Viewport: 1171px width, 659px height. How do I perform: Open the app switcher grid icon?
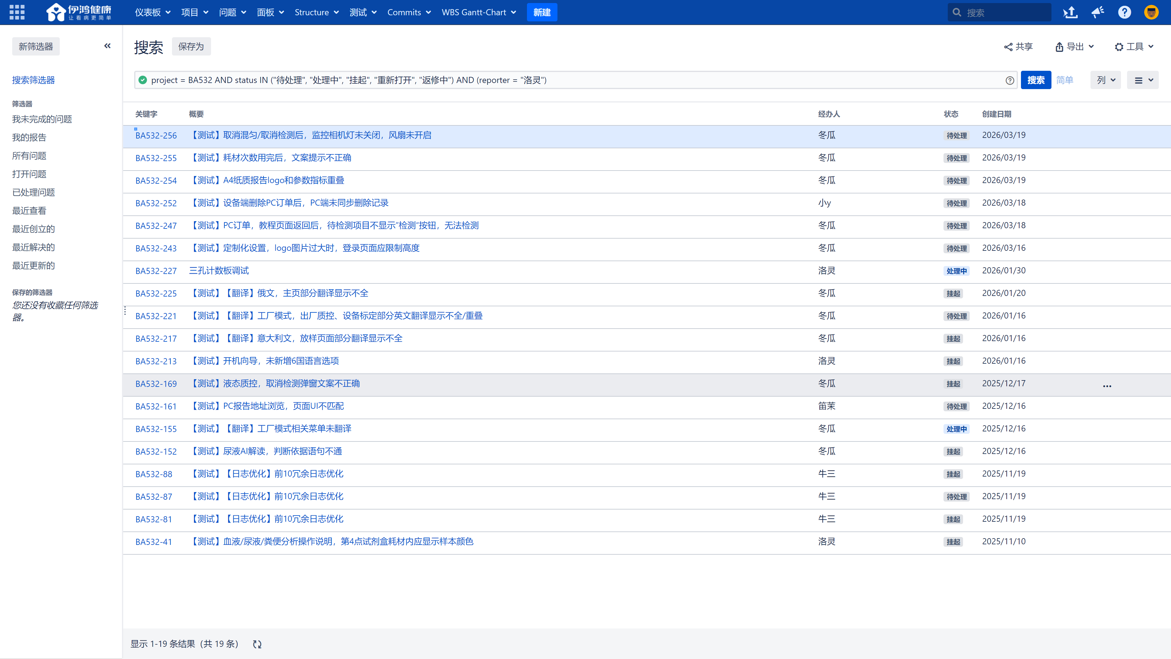[x=17, y=12]
